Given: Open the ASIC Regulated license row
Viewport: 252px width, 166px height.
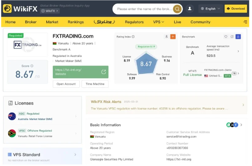Looking at the screenshot, I should pyautogui.click(x=43, y=116).
